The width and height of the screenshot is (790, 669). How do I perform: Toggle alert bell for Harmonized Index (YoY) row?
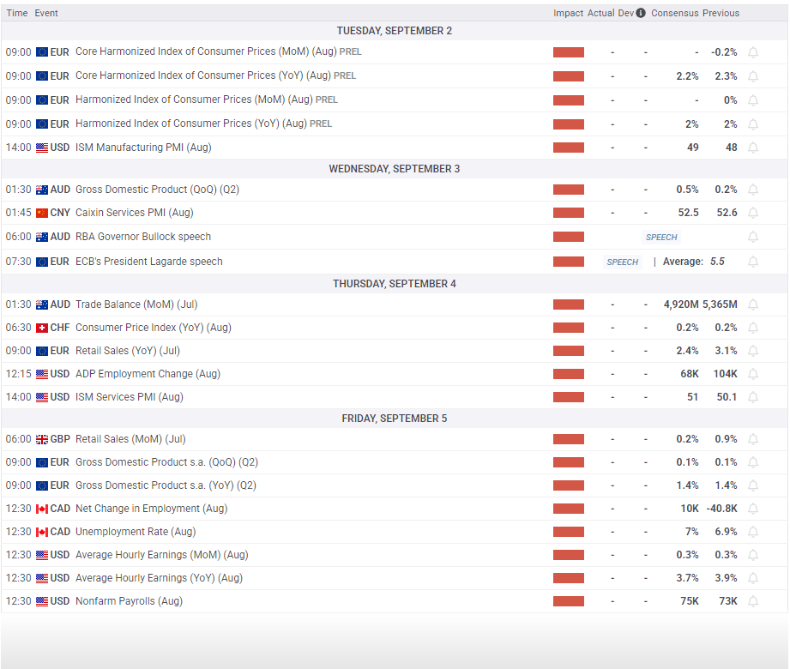(x=753, y=124)
